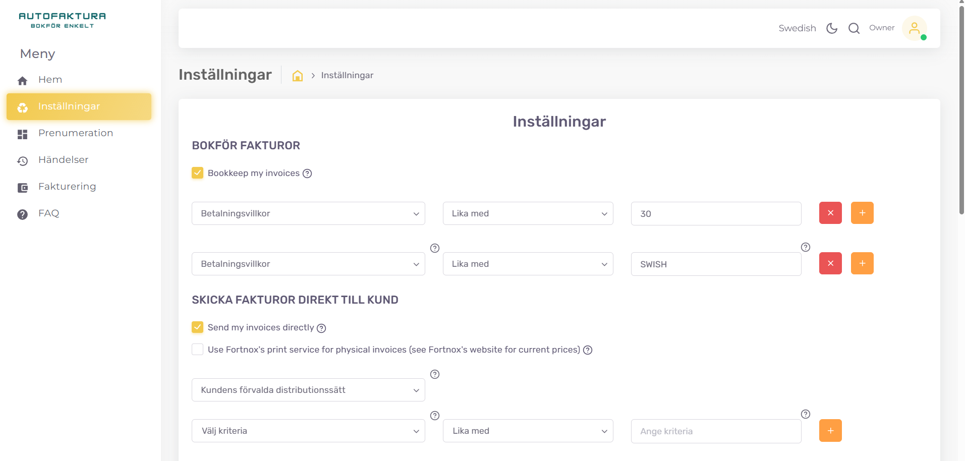Switch the language via Swedish link
The image size is (965, 461).
tap(797, 28)
